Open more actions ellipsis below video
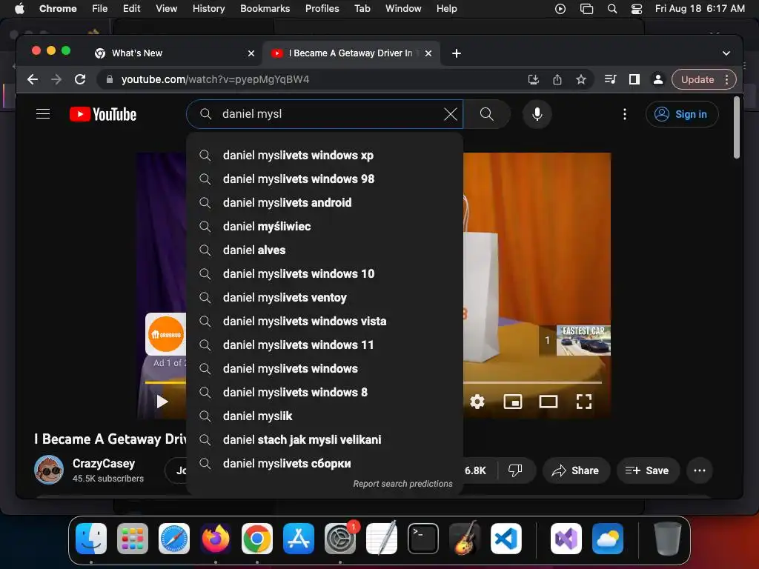The image size is (759, 569). [x=700, y=470]
